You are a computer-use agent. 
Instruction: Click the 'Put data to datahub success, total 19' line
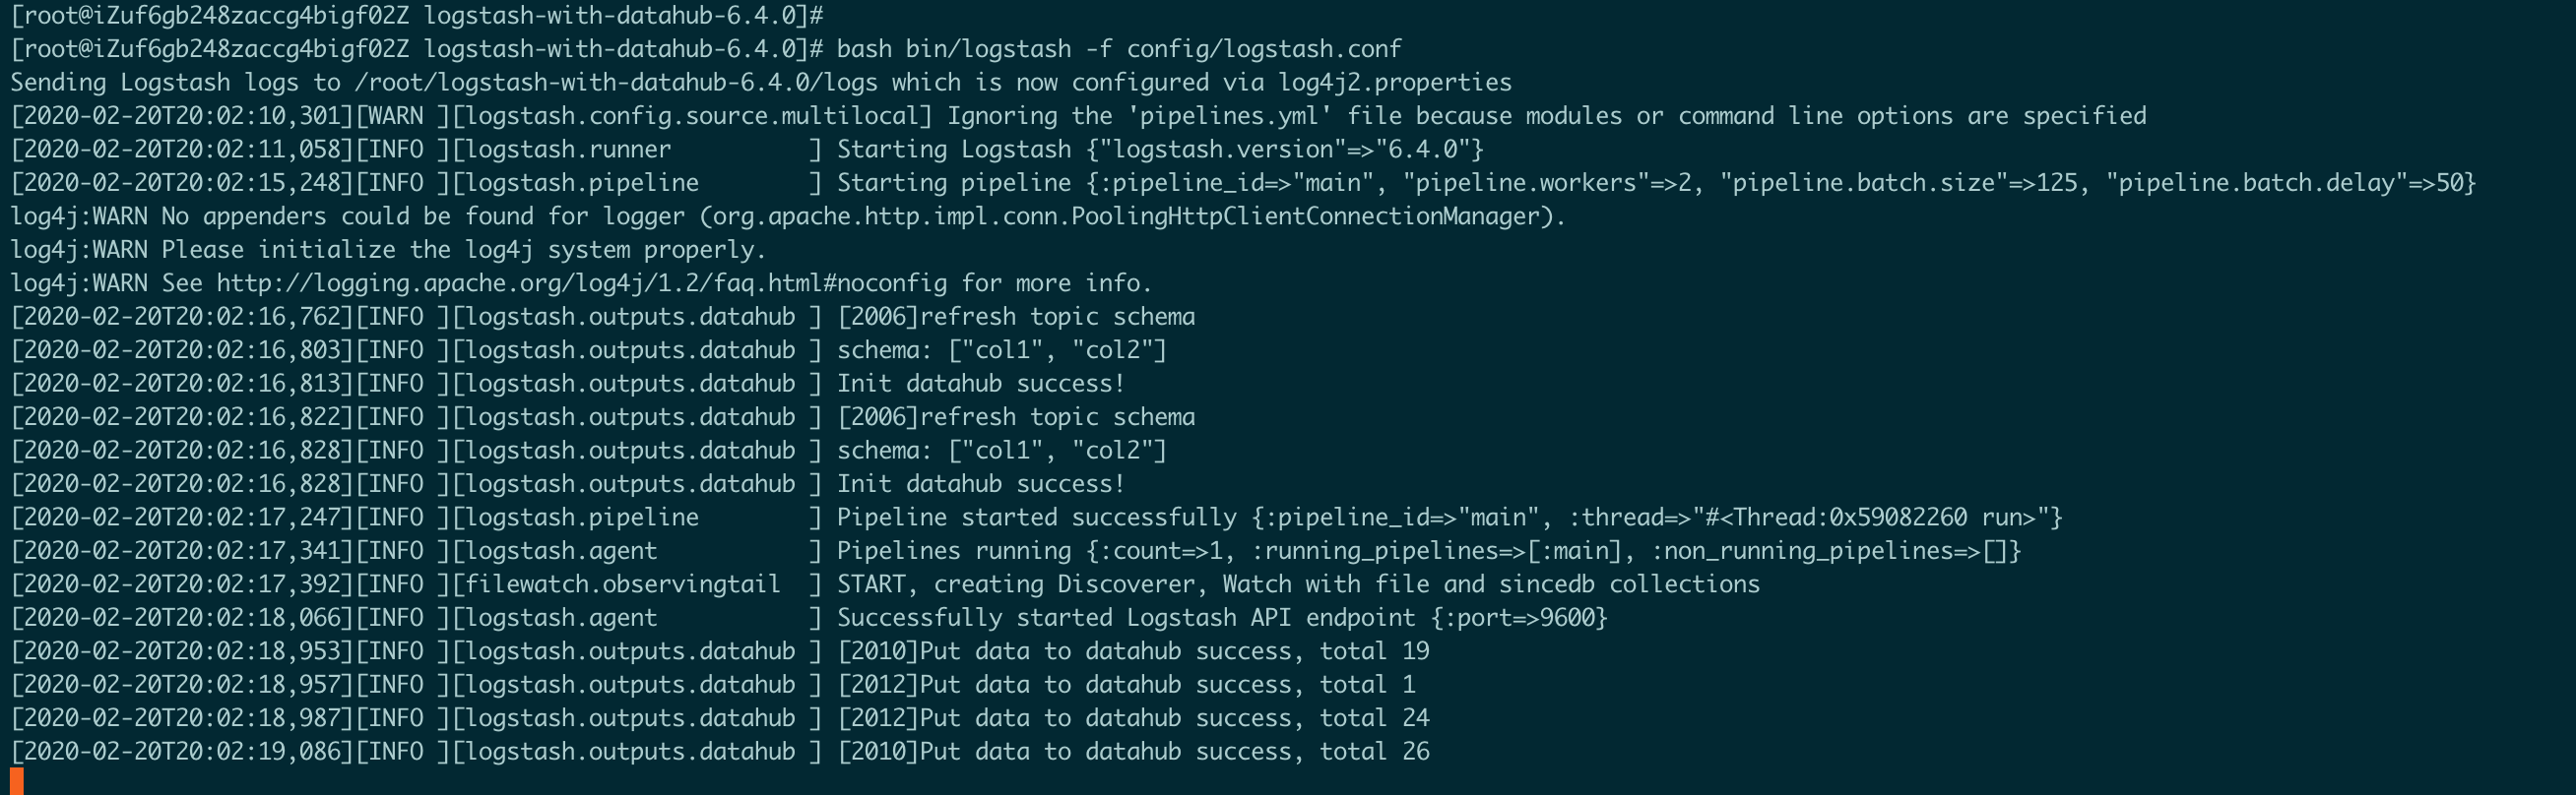(x=1133, y=651)
